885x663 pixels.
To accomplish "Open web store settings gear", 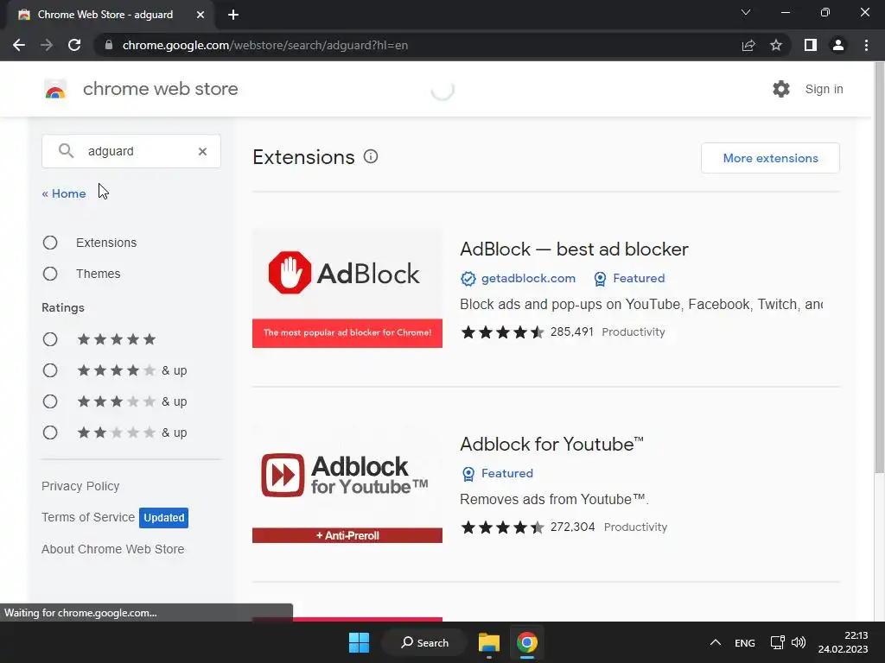I will tap(781, 89).
